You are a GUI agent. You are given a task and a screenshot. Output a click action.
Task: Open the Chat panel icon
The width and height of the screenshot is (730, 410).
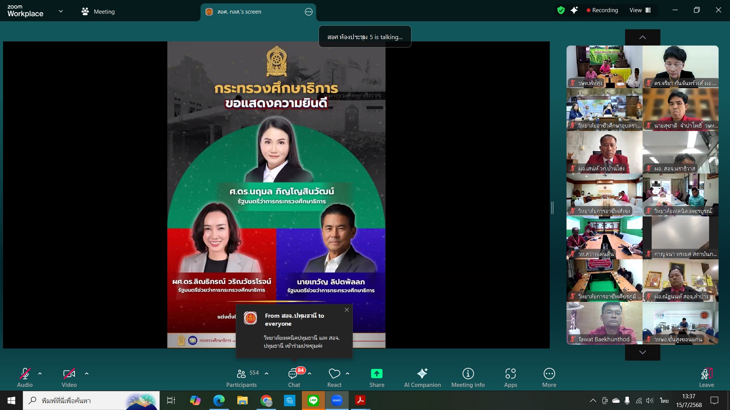coord(293,374)
